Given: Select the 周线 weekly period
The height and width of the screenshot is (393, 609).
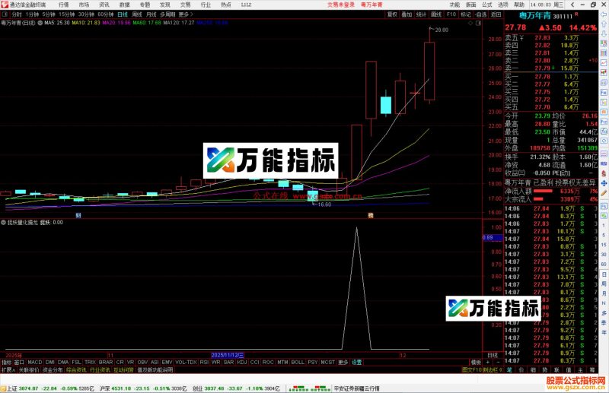Looking at the screenshot, I should click(x=137, y=14).
